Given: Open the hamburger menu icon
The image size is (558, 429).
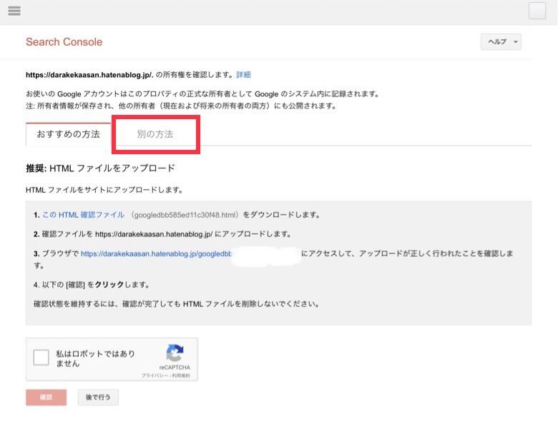Looking at the screenshot, I should [x=14, y=11].
